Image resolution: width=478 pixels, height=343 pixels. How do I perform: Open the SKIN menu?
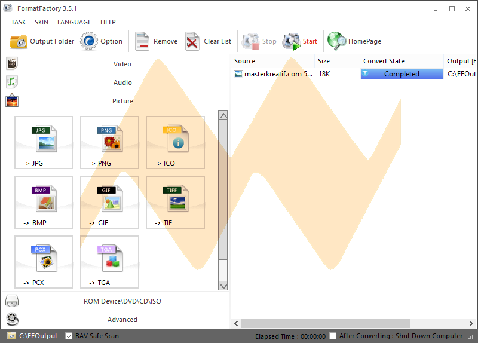tap(41, 22)
